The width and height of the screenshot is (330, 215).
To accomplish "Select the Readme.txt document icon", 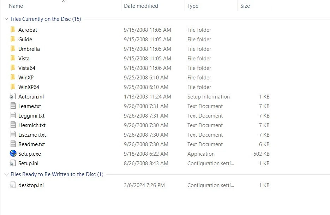I will point(13,144).
